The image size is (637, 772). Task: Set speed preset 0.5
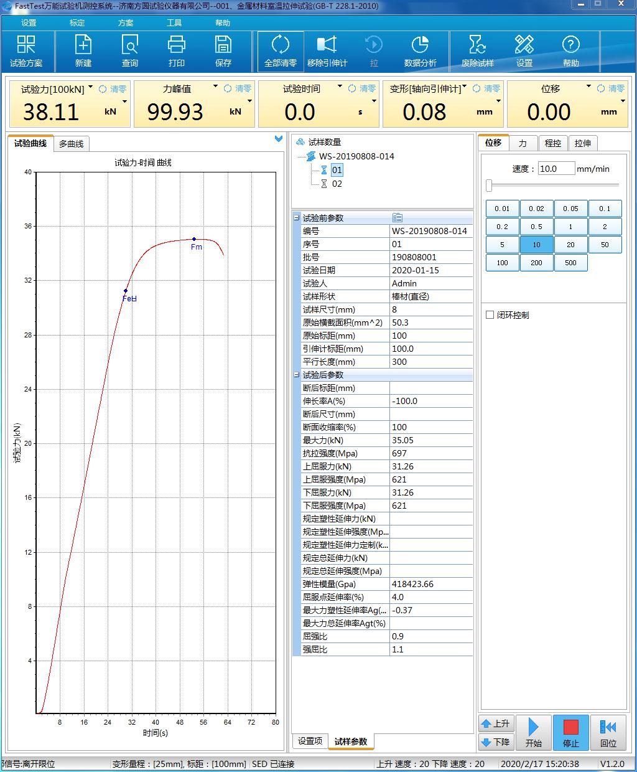(536, 227)
